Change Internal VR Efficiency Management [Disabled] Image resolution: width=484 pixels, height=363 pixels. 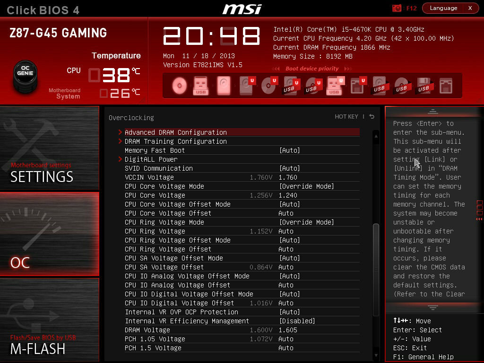coord(297,321)
